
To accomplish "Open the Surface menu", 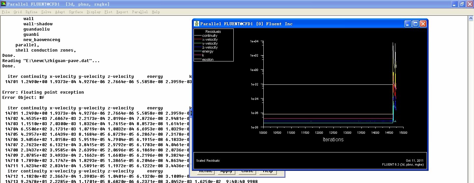I will tap(76, 12).
